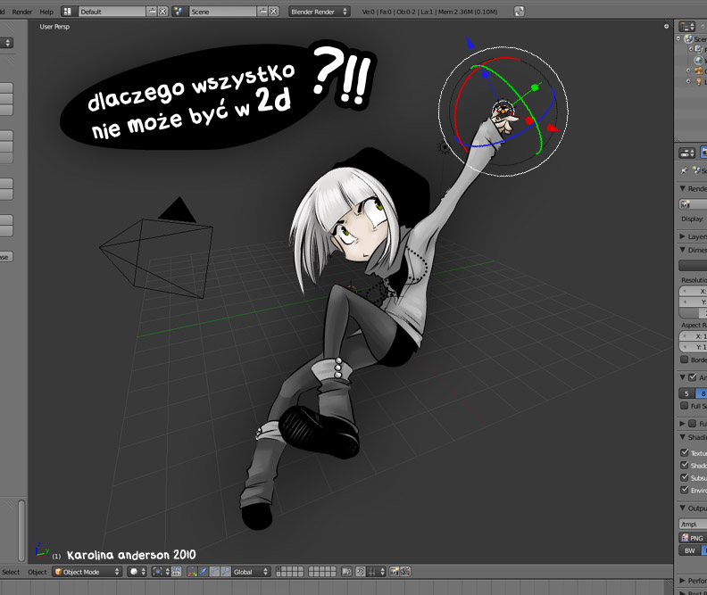Open the Render menu
707x595 pixels.
pos(21,12)
